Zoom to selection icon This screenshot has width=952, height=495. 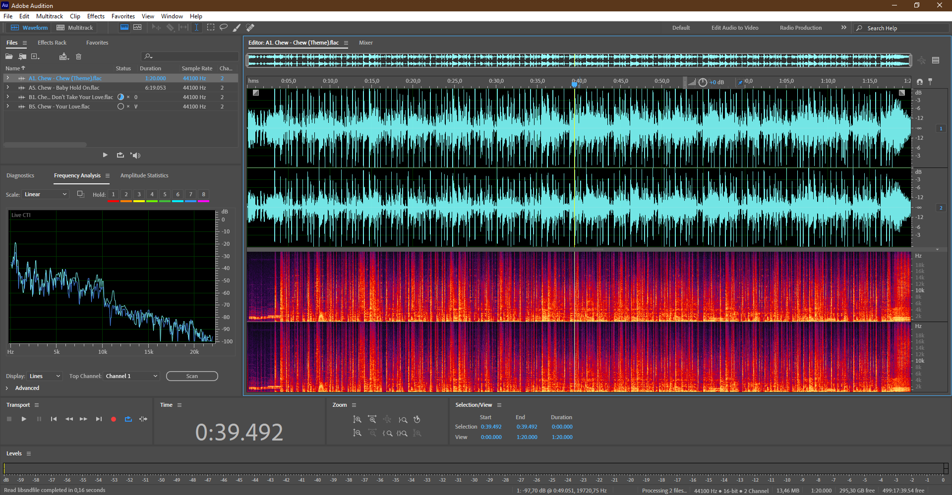(x=402, y=433)
